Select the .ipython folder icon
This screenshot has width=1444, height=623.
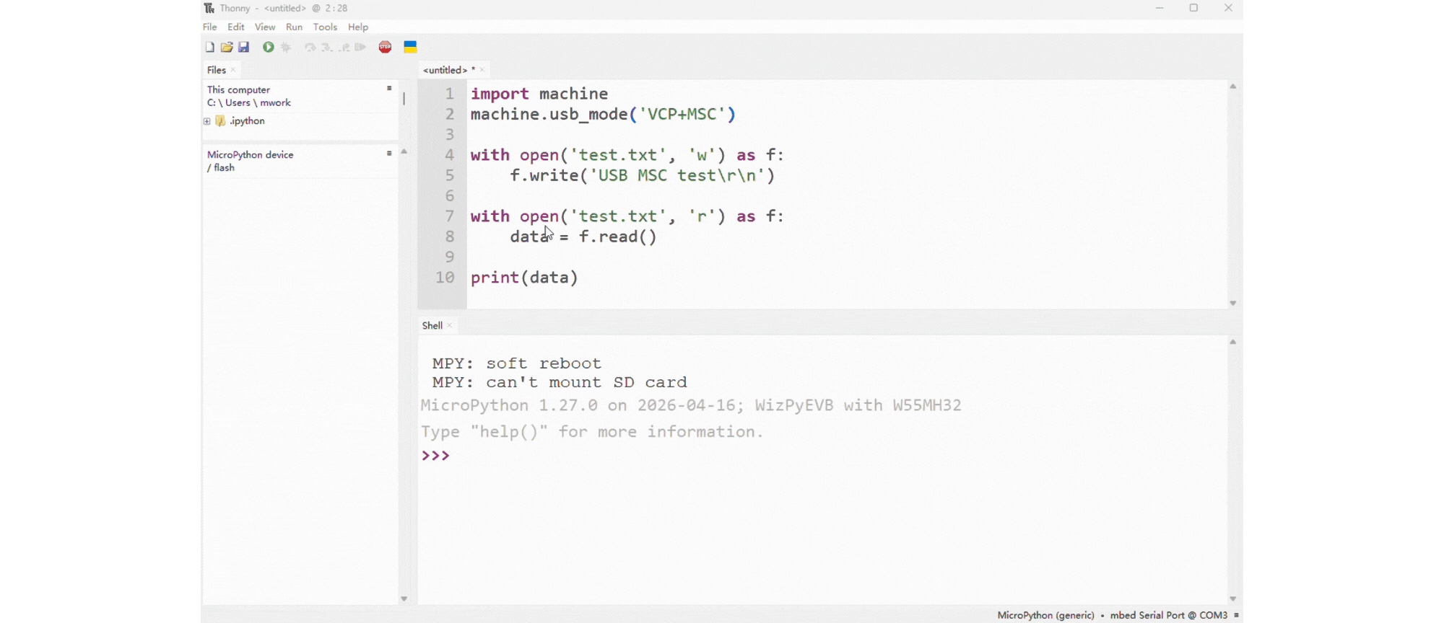(x=221, y=121)
